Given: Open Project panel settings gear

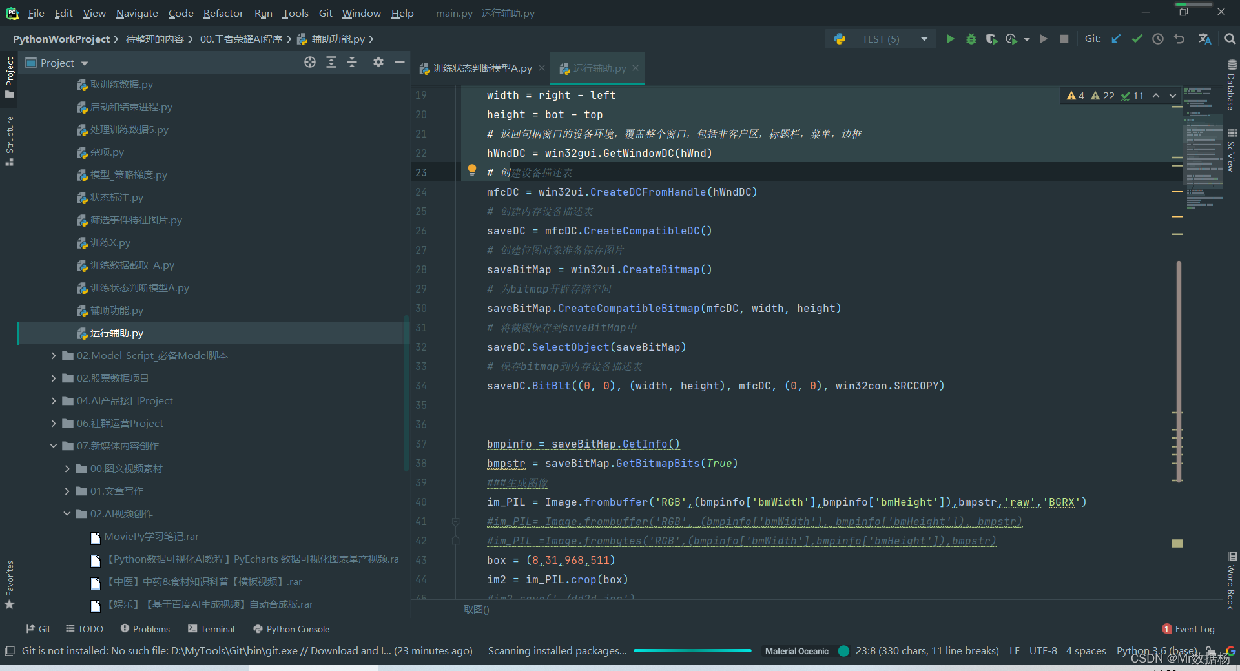Looking at the screenshot, I should click(x=378, y=62).
